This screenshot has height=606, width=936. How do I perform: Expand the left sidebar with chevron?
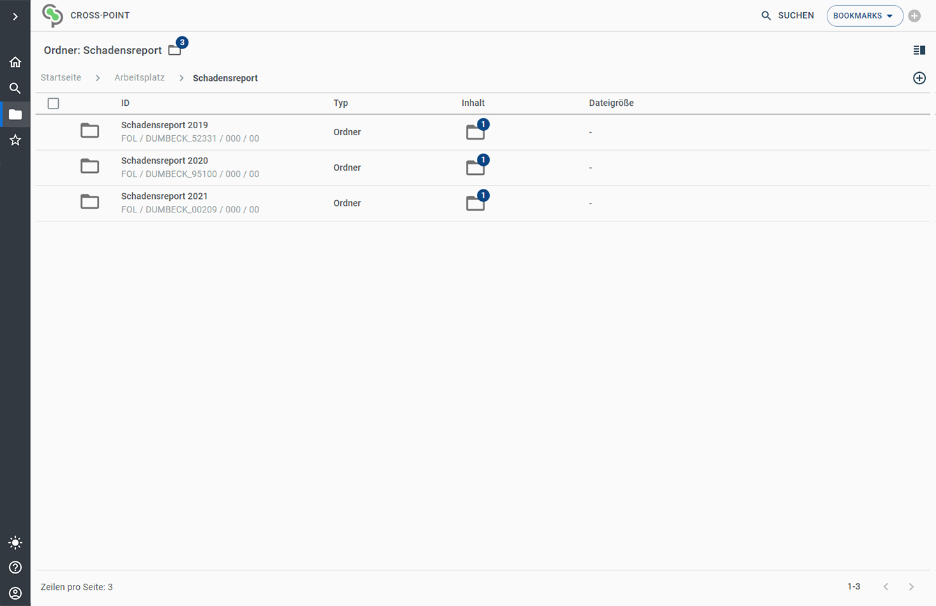point(15,17)
